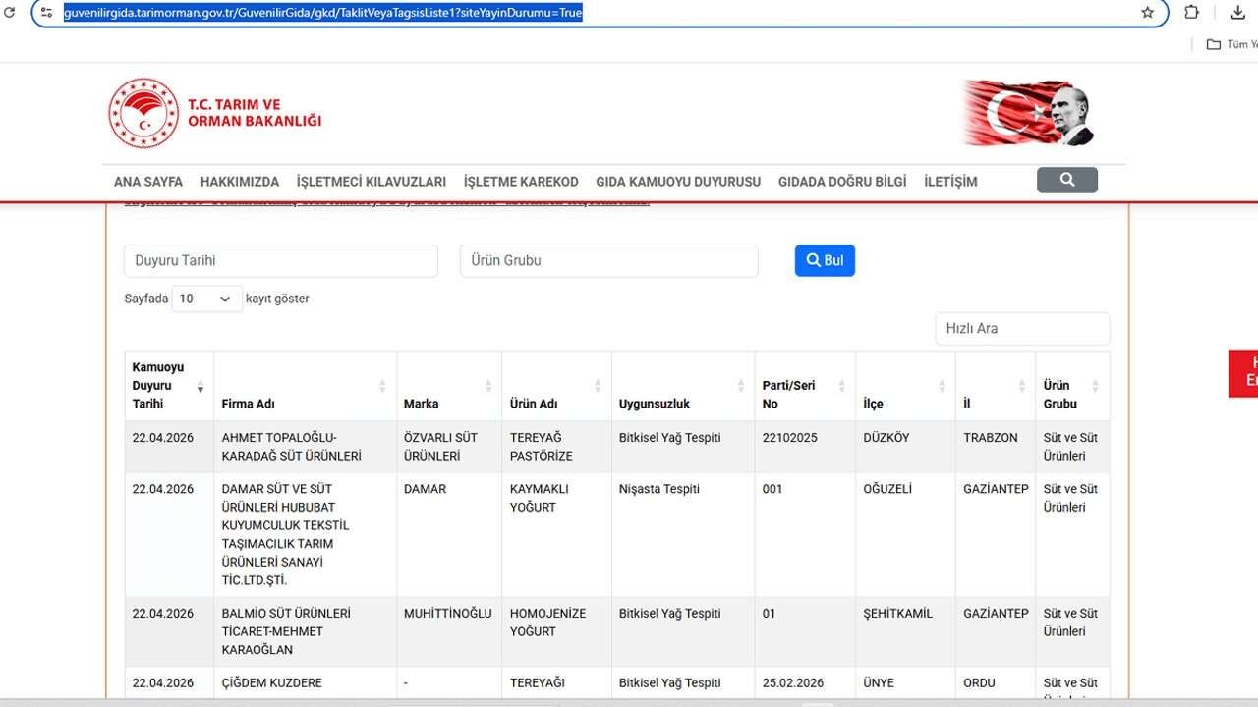Open GIDA KAMUOYU DUYURUSU menu
Screen dimensions: 1258x707
[x=678, y=182]
